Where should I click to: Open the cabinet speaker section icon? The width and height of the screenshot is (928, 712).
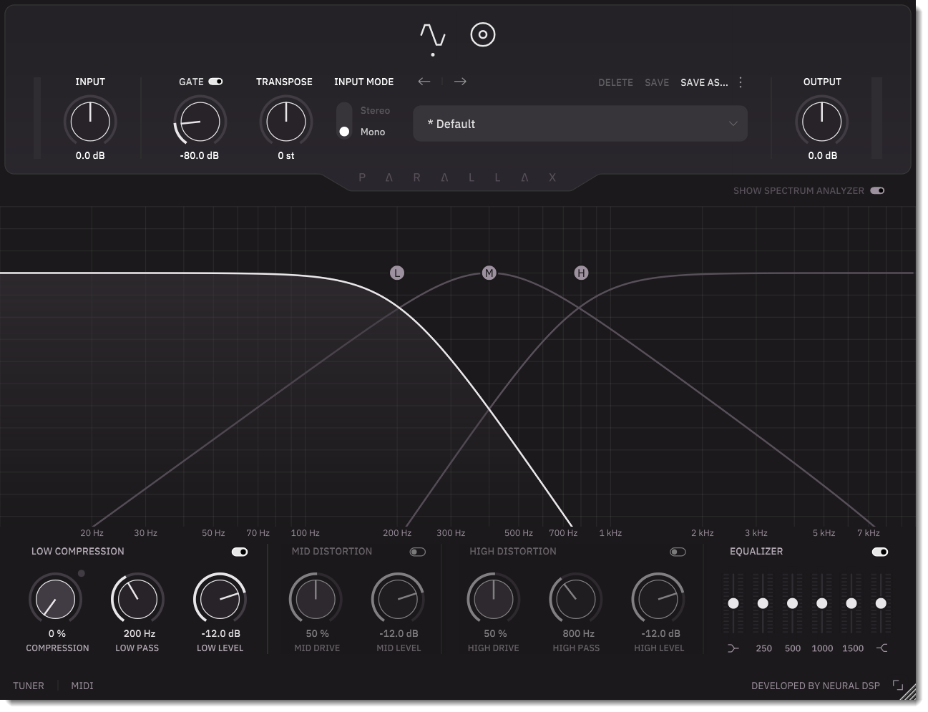coord(483,34)
